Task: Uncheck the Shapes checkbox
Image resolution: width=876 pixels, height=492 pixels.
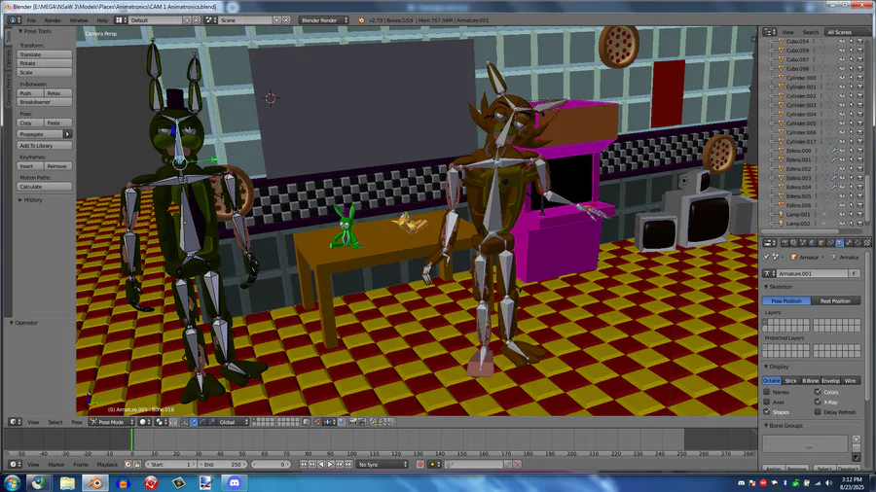Action: [767, 412]
